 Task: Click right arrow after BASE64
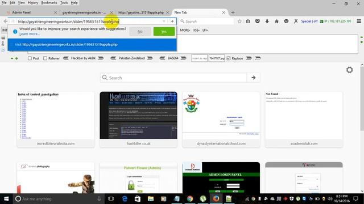click(184, 58)
